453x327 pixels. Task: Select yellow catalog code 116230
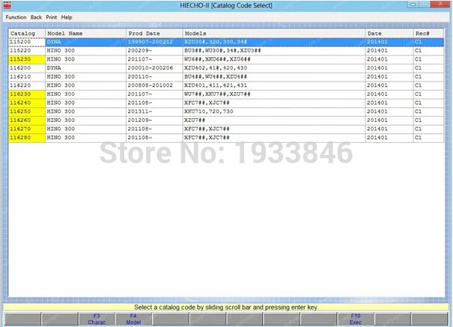(26, 94)
